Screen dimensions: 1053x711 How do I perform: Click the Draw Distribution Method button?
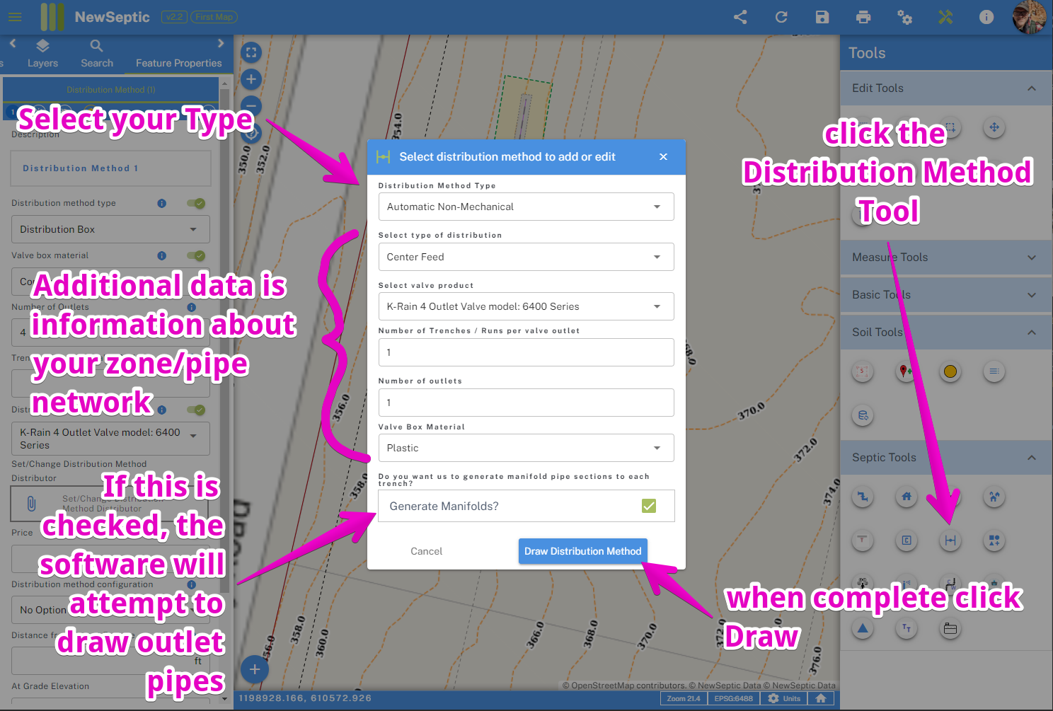click(x=582, y=551)
